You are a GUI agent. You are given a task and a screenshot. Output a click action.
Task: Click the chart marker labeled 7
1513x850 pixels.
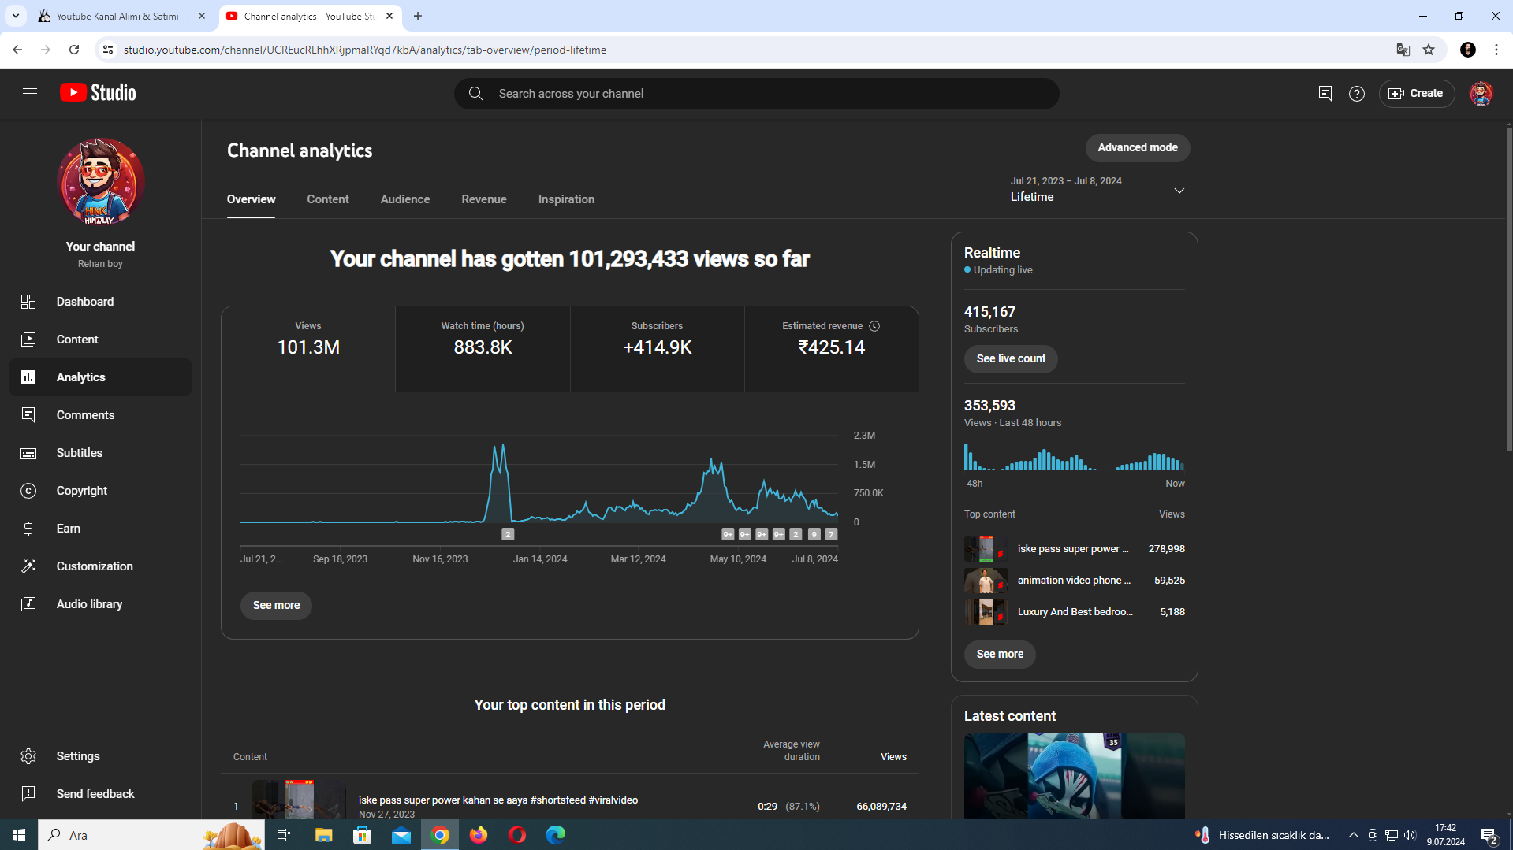click(831, 535)
